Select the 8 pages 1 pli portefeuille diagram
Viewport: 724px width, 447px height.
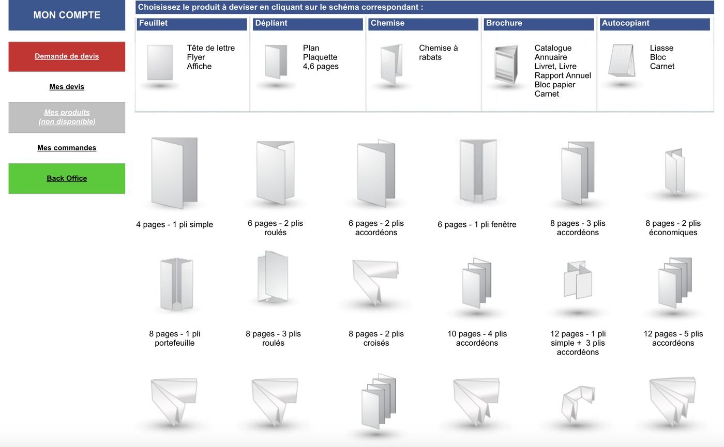(x=176, y=284)
